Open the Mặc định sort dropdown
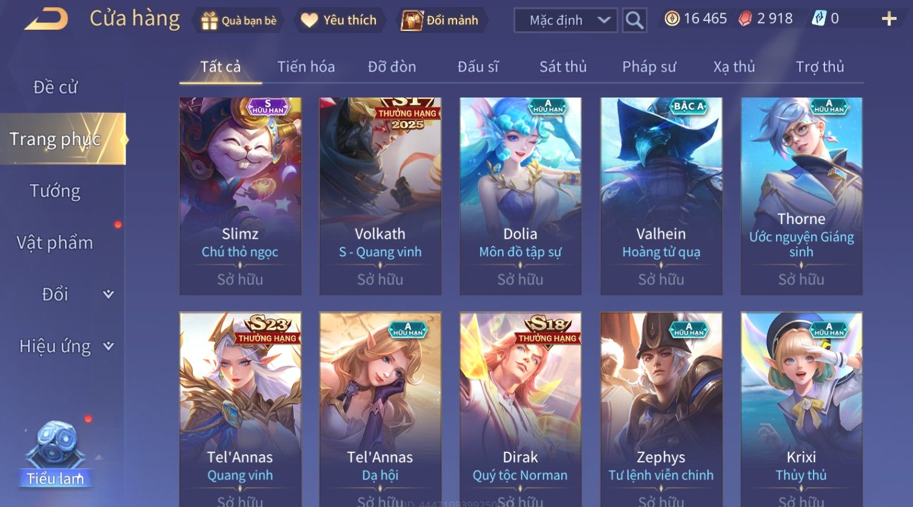Screen dimensions: 913x507 pos(566,21)
